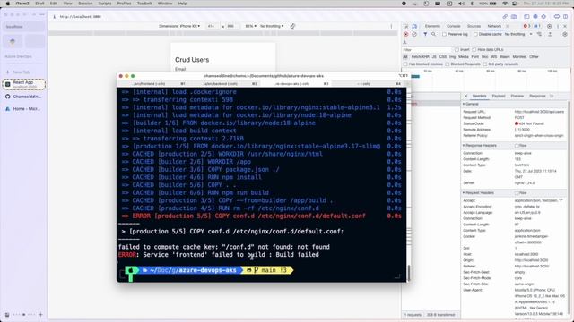The image size is (574, 322).
Task: Open the Preview tab of the request
Action: pos(517,96)
